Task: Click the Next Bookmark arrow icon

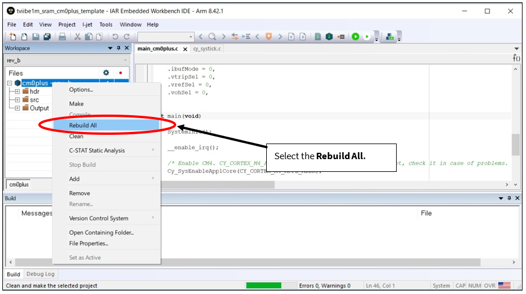Action: point(280,36)
